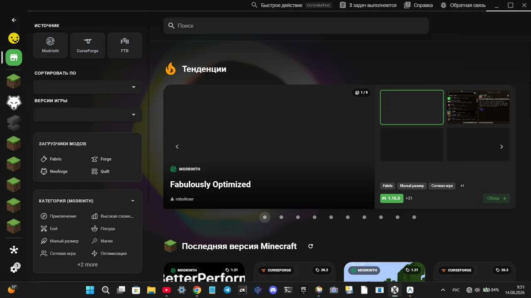
Task: Click the green 1.16.5 version badge
Action: (392, 198)
